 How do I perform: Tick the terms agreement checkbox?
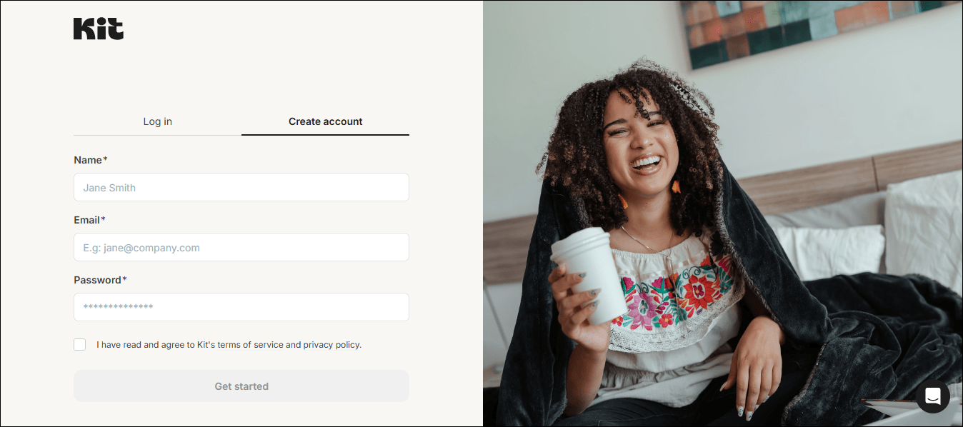pyautogui.click(x=80, y=344)
